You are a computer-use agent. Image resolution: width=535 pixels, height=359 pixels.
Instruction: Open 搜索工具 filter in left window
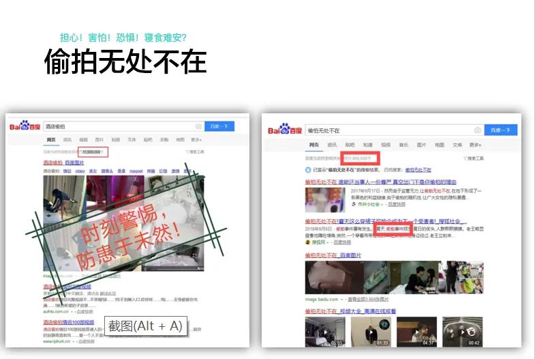[195, 152]
